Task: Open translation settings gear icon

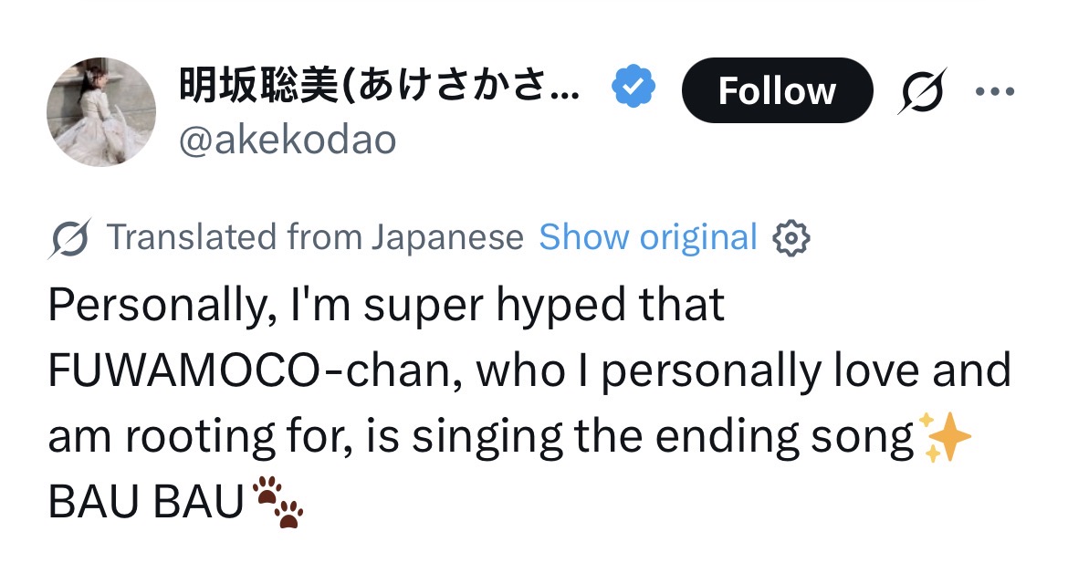Action: click(x=791, y=239)
